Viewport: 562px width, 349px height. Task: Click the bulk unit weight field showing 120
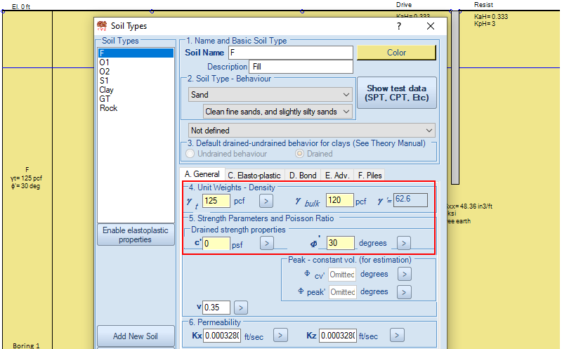(x=339, y=200)
